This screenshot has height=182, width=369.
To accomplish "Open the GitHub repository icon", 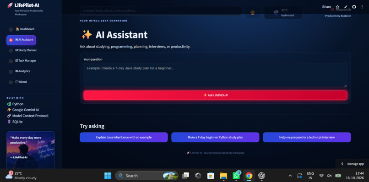I will (354, 7).
